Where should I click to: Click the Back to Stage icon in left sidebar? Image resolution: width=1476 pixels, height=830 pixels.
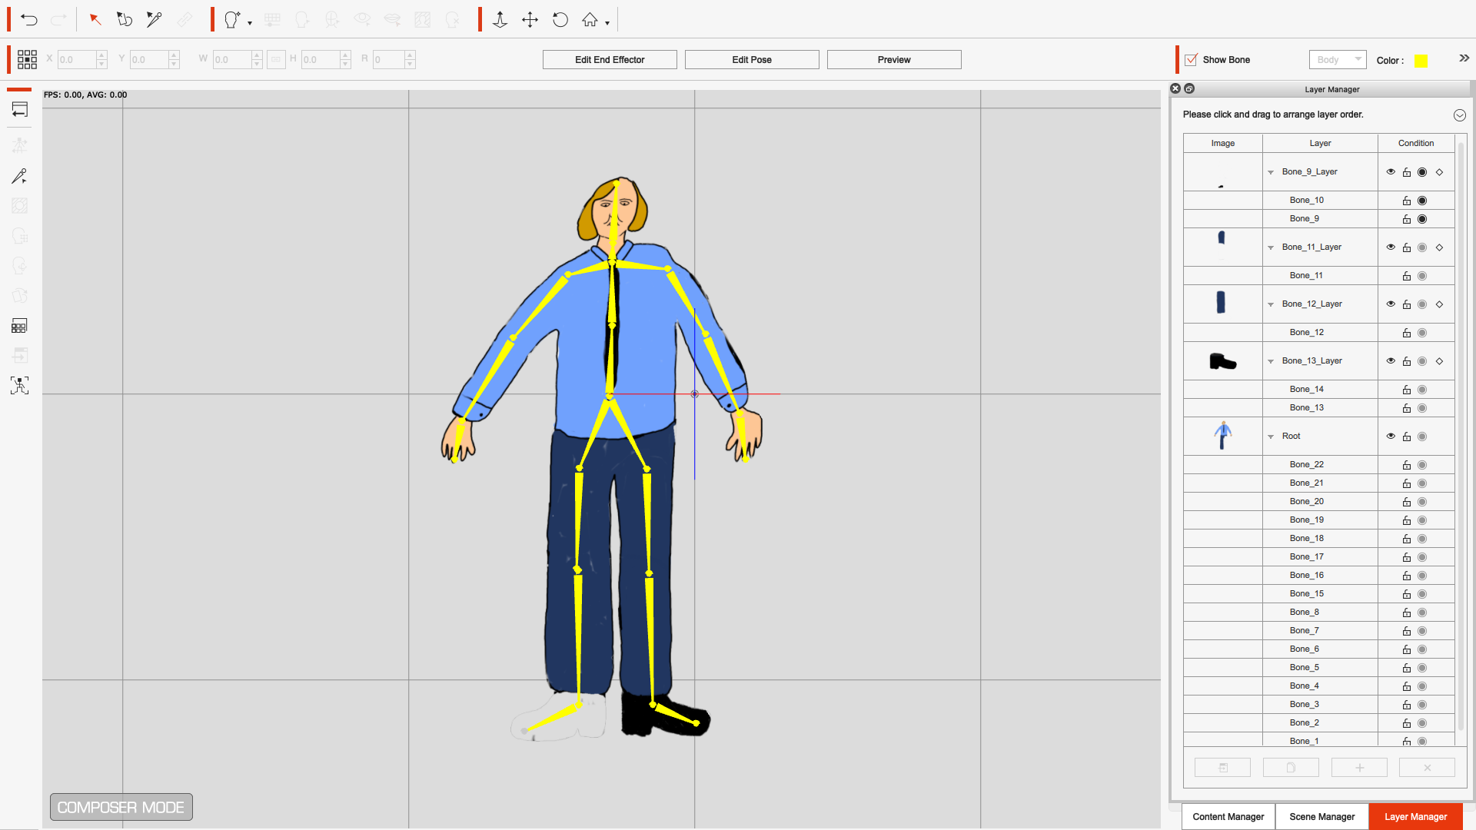pyautogui.click(x=19, y=110)
